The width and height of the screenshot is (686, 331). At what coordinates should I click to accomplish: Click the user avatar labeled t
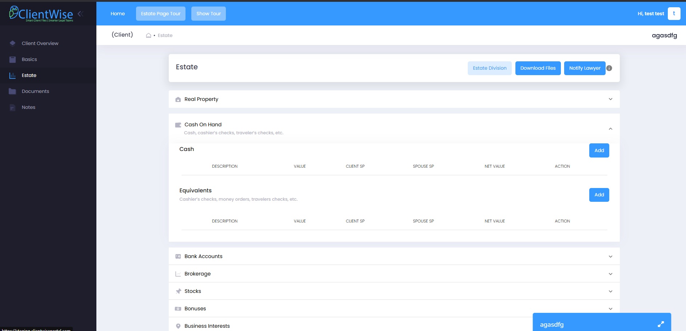(x=674, y=13)
